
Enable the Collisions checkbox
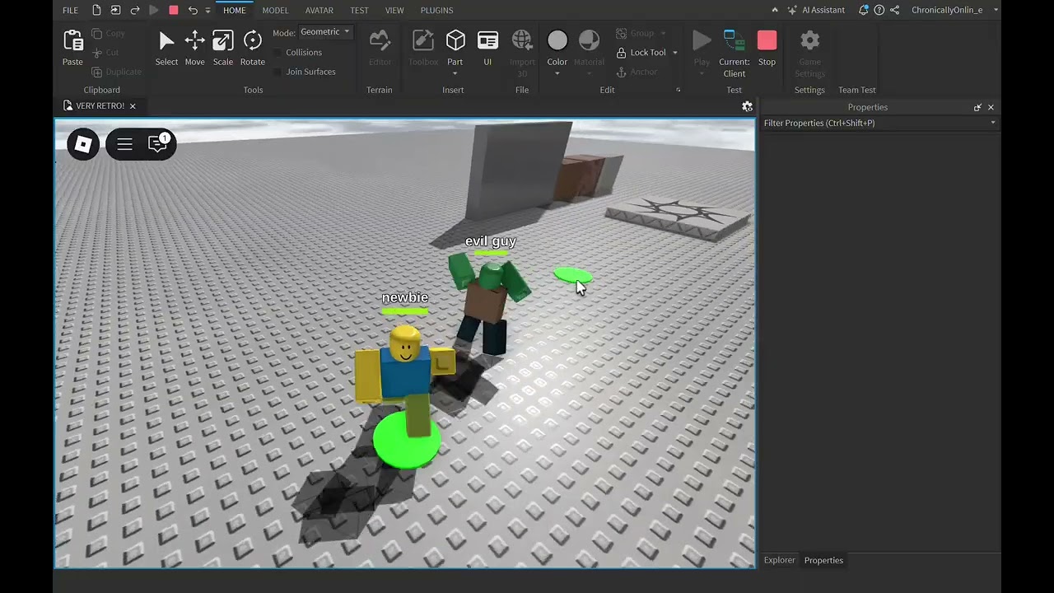(x=277, y=52)
